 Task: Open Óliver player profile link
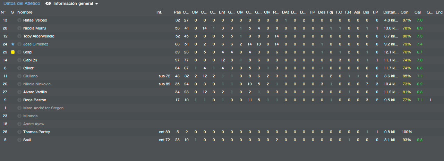click(28, 68)
